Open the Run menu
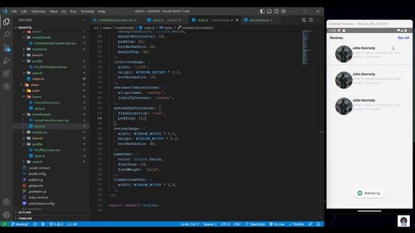 pyautogui.click(x=73, y=12)
